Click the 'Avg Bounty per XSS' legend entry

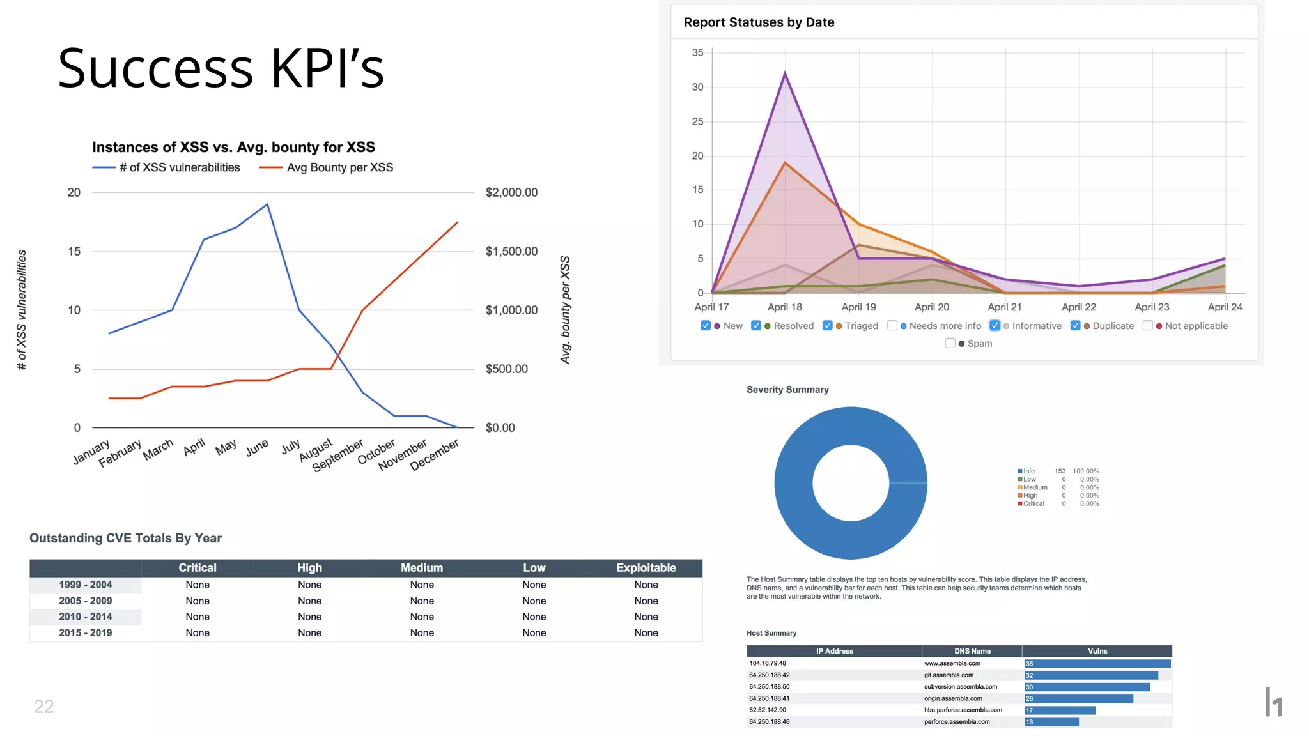[x=326, y=167]
